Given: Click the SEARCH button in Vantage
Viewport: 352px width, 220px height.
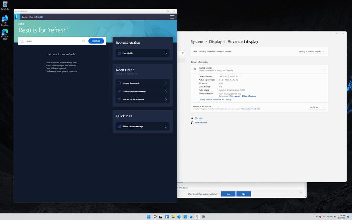Looking at the screenshot, I should 96,41.
